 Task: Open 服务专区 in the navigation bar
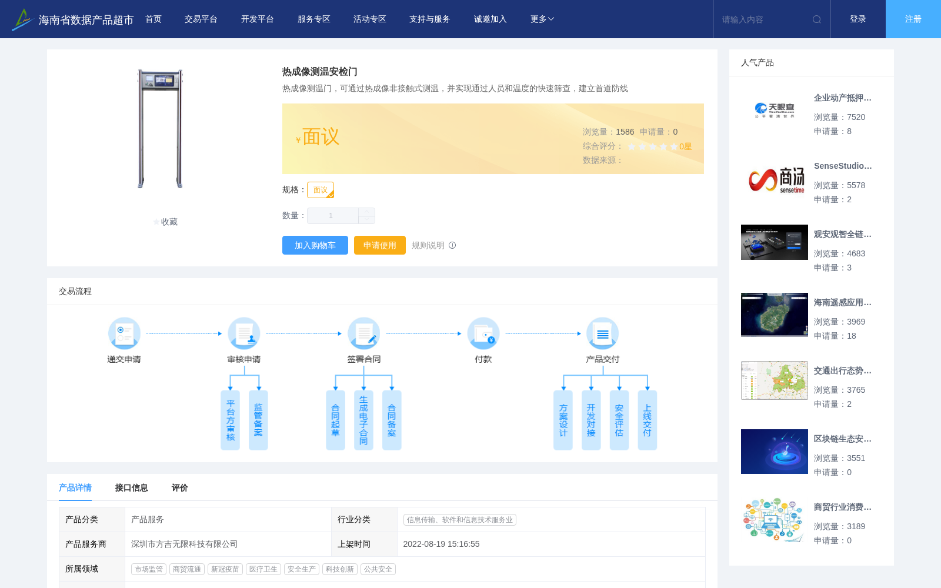coord(314,19)
